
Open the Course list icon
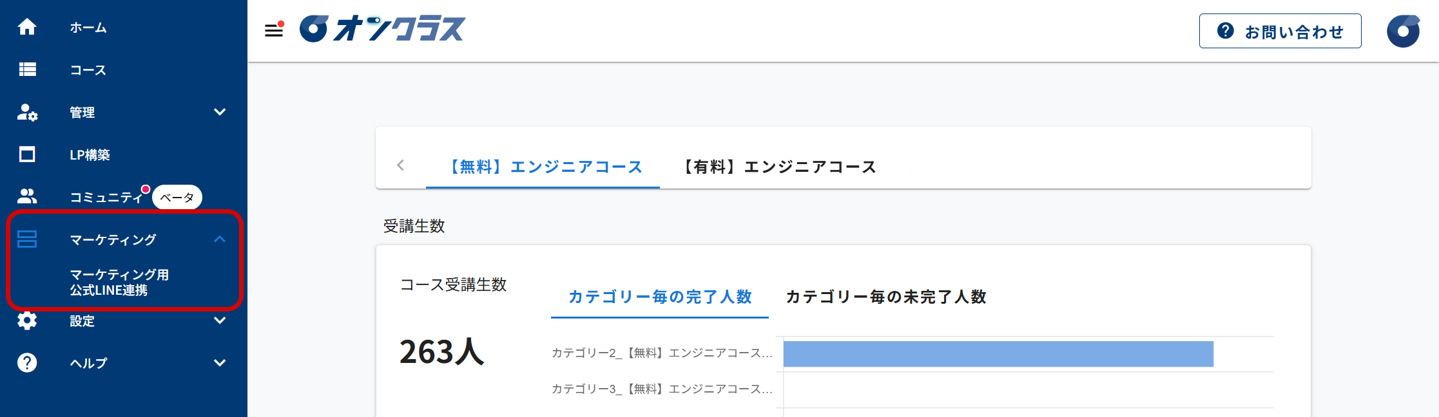click(27, 69)
